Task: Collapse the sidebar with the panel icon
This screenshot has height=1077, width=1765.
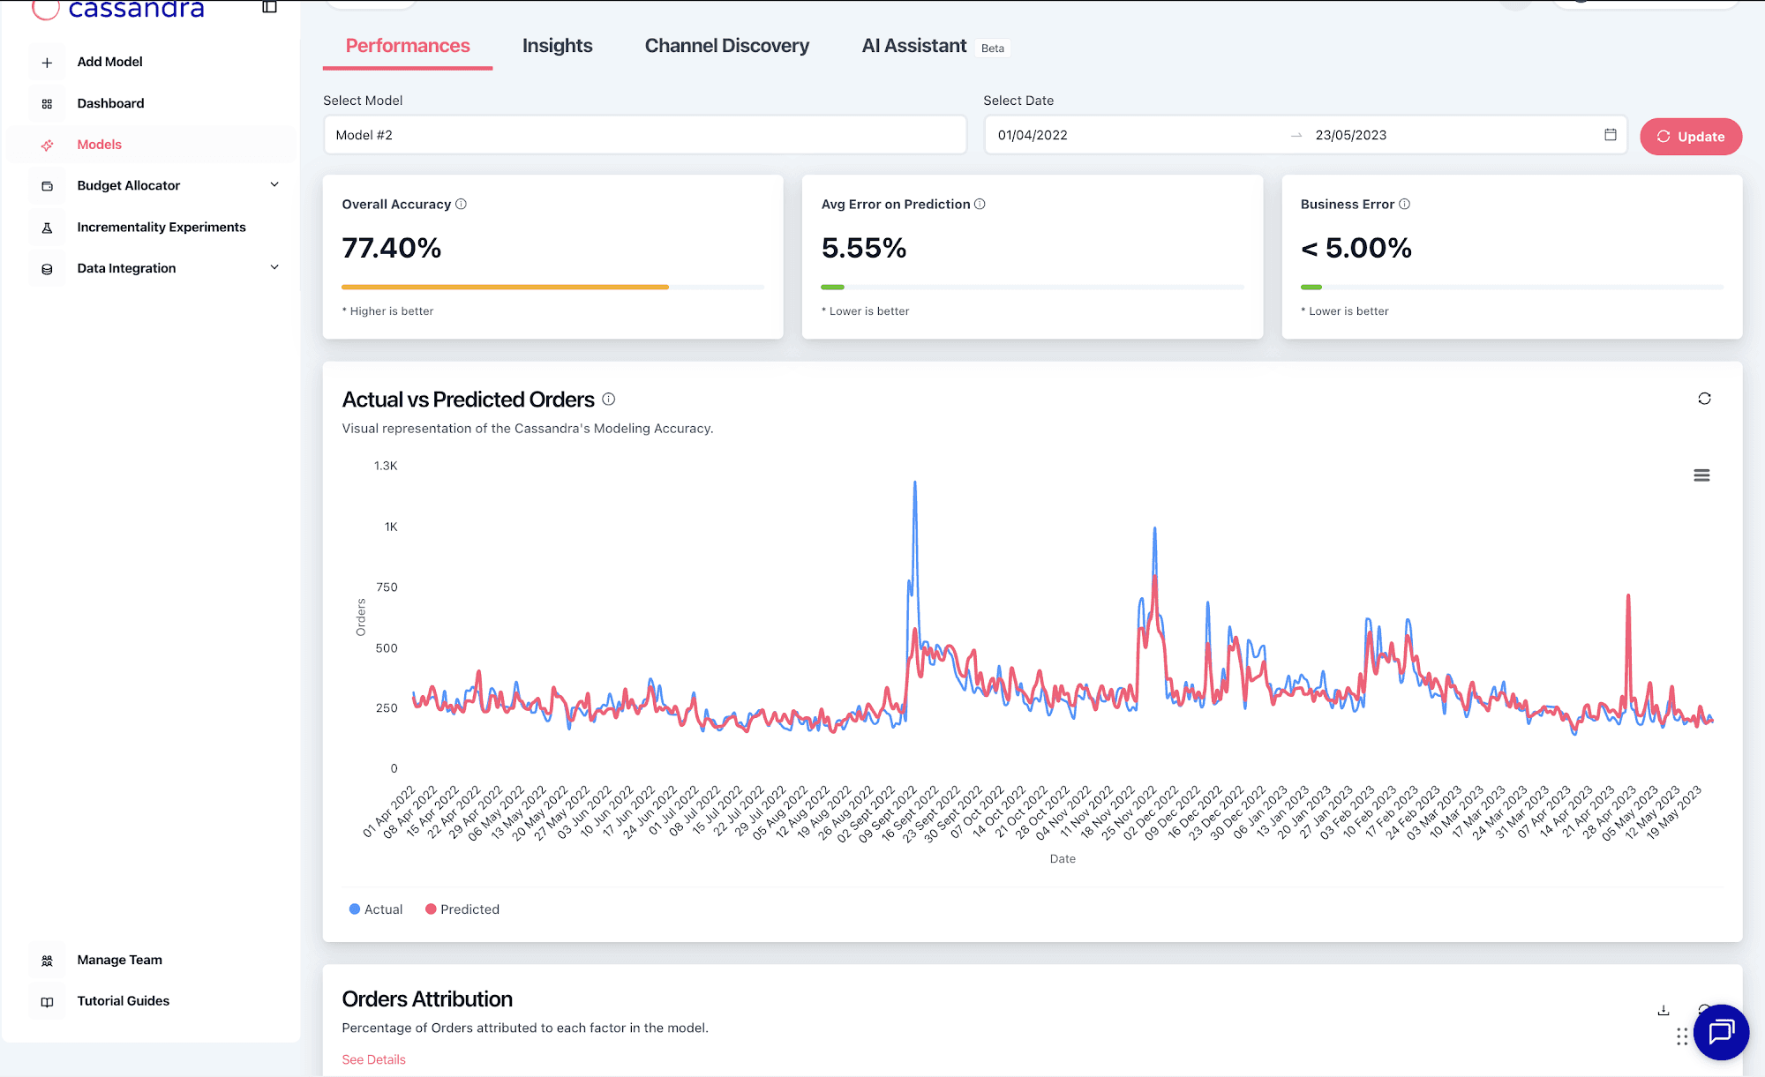Action: click(x=270, y=7)
